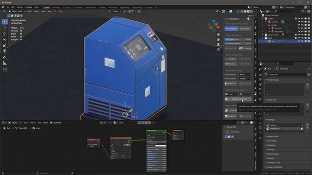Adjust the UV Angle Limit slider
Screen dimensions: 312x175
(238, 39)
